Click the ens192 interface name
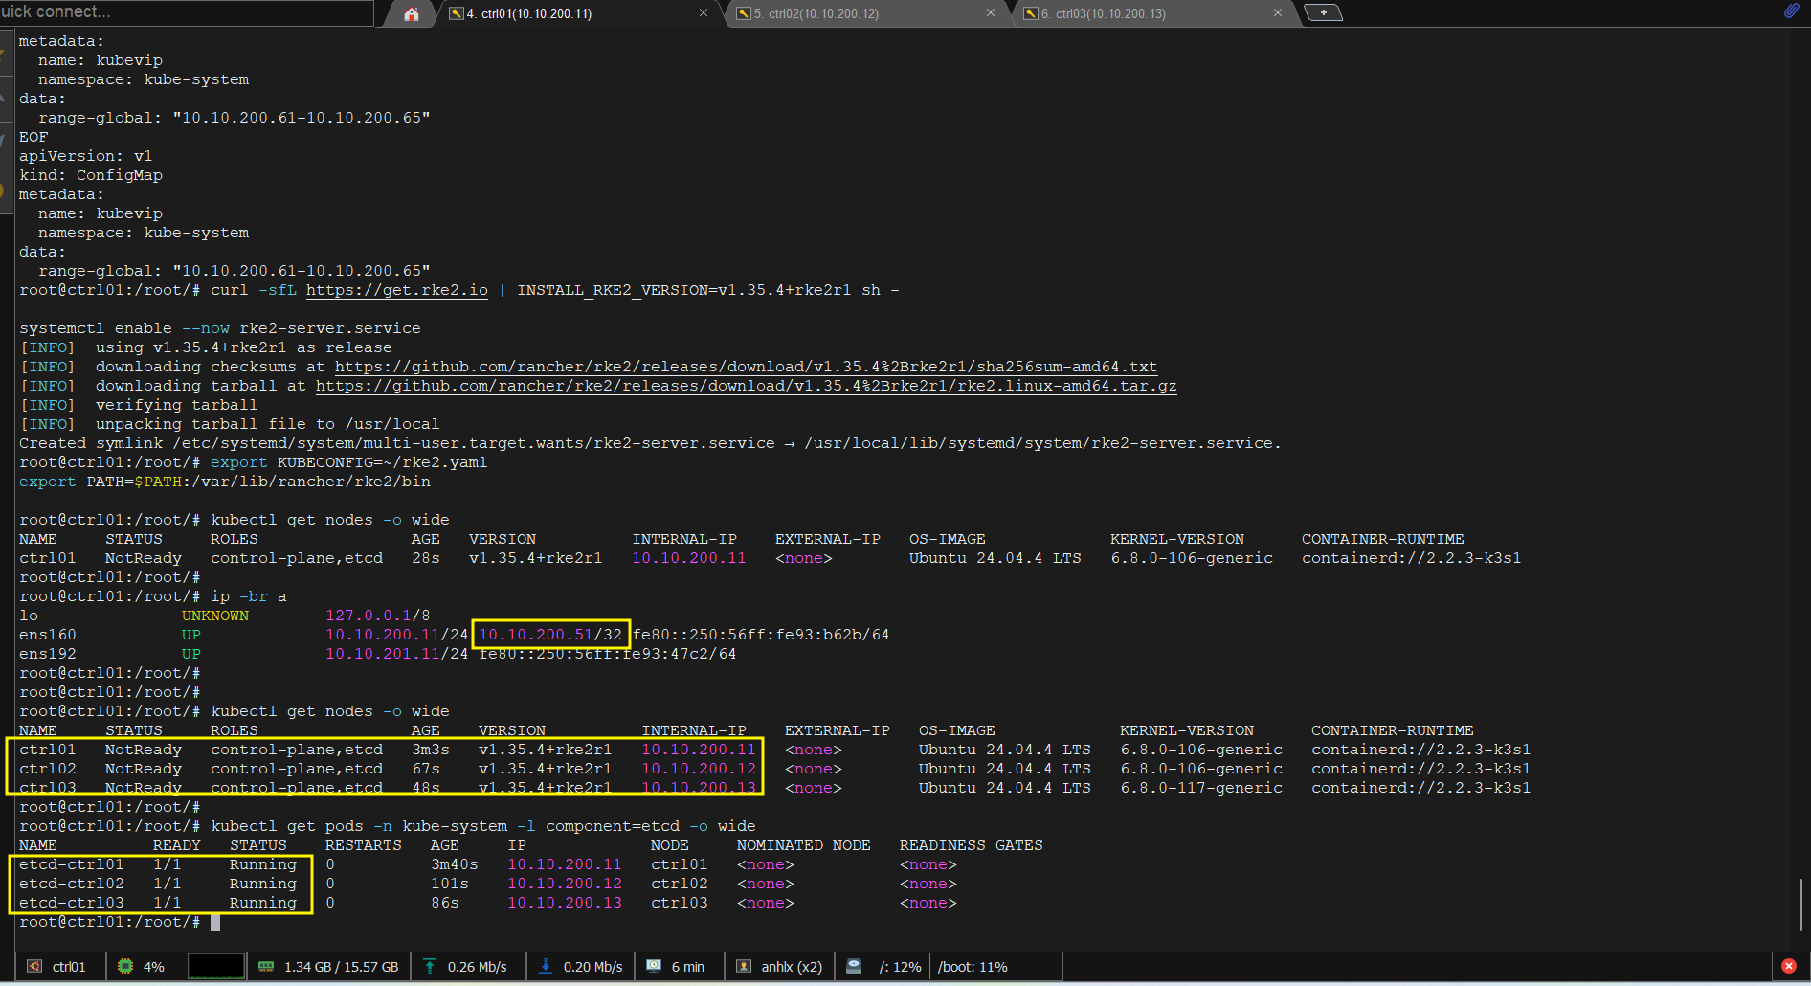This screenshot has height=986, width=1811. click(x=48, y=654)
